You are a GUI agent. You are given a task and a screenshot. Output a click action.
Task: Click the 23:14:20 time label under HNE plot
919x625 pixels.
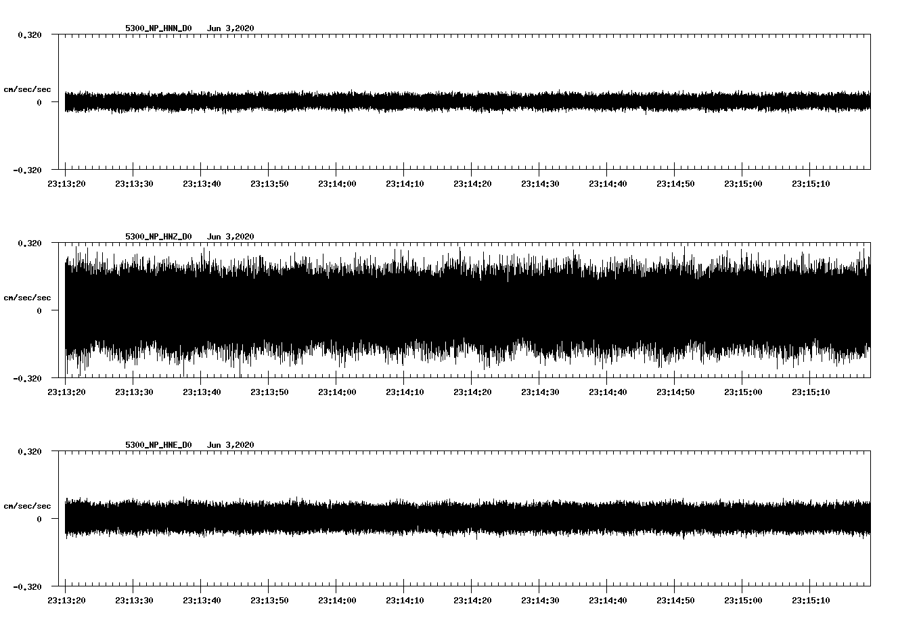pyautogui.click(x=472, y=600)
